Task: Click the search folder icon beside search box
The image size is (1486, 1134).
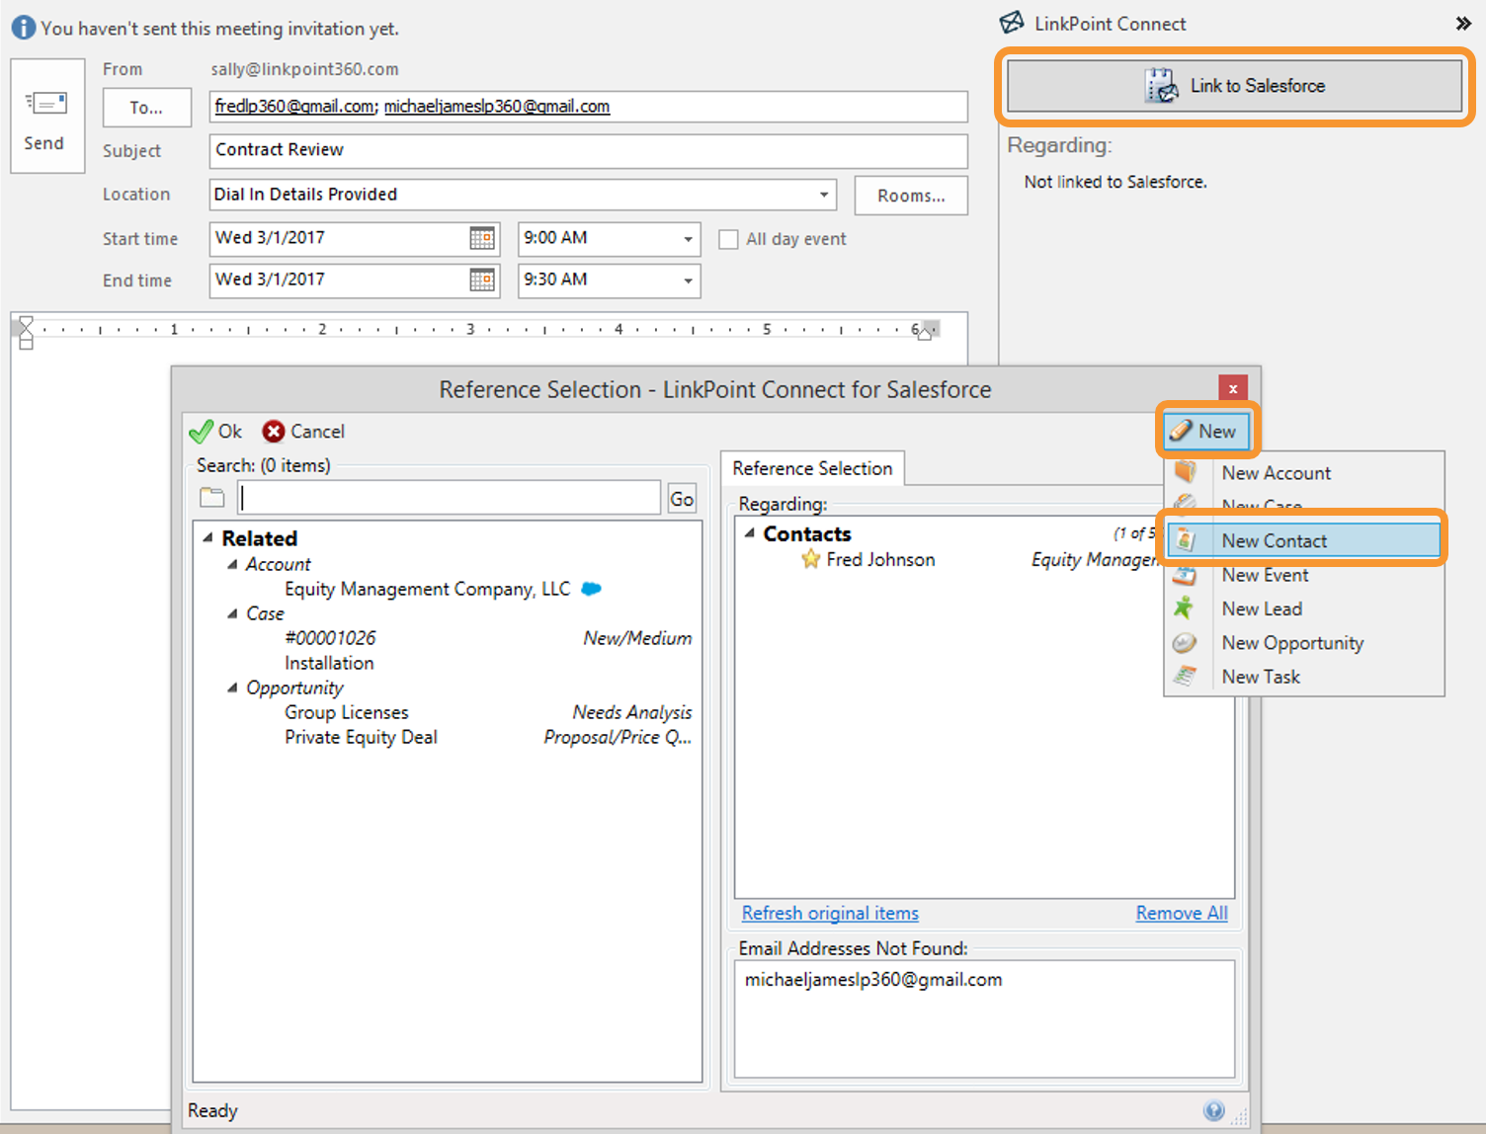Action: point(212,497)
